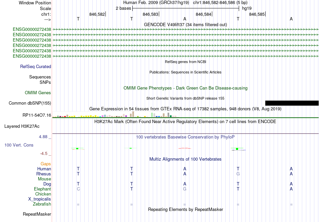319x222 pixels.
Task: Open Short Genetic Variants from dbSNP title
Action: [185, 98]
